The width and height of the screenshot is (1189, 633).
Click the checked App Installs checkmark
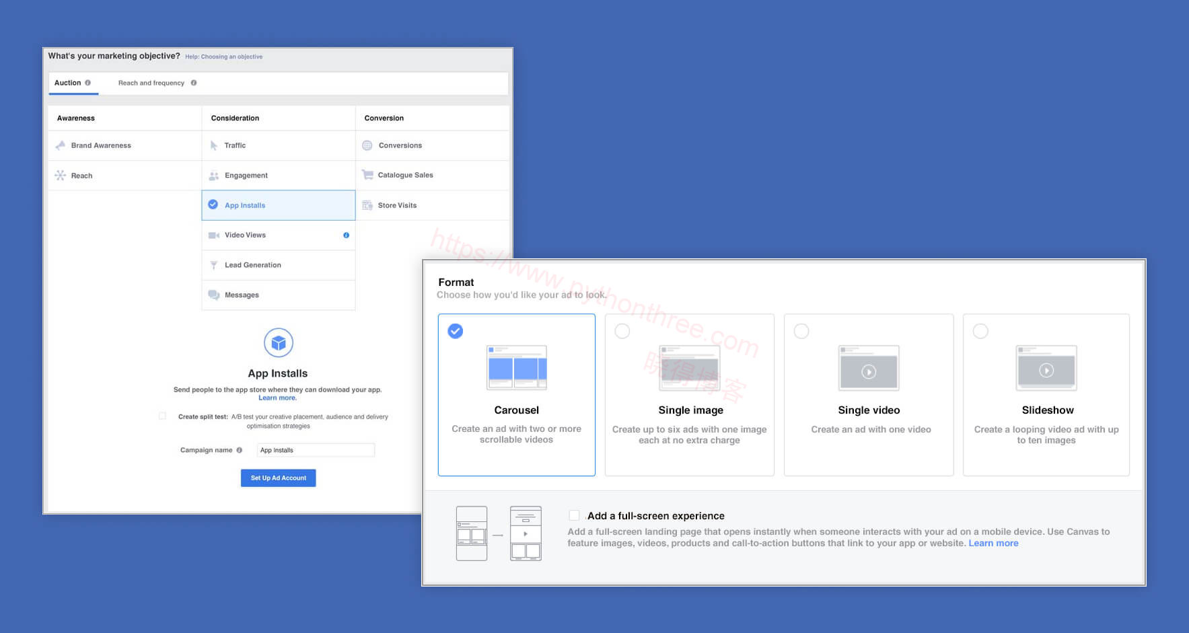(x=213, y=204)
